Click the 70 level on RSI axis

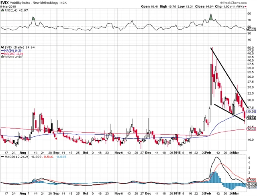coord(249,20)
